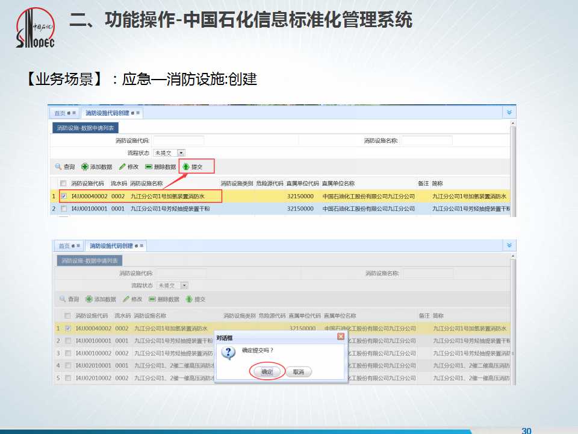Viewport: 578px width, 434px height.
Task: Click cell 九江分公司1号芳烃抽提装置干粉 in upper table's name column
Action: [x=170, y=209]
